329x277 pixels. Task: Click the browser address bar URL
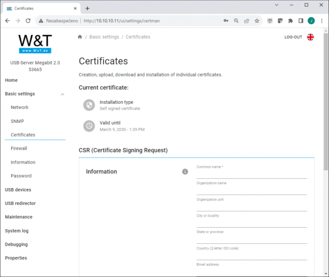[x=121, y=21]
